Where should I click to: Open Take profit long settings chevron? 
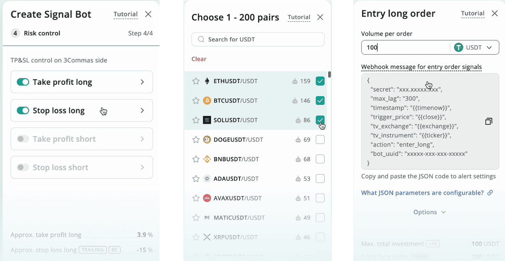point(142,82)
